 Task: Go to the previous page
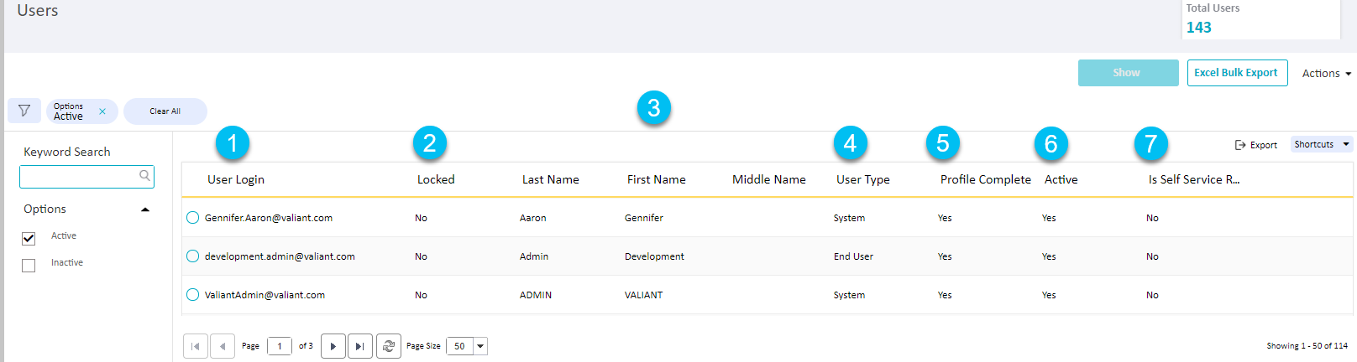pos(223,346)
